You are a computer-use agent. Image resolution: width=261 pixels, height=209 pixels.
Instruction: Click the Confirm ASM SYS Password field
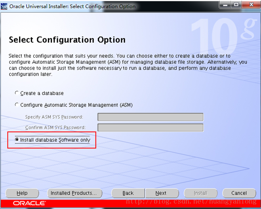point(151,127)
